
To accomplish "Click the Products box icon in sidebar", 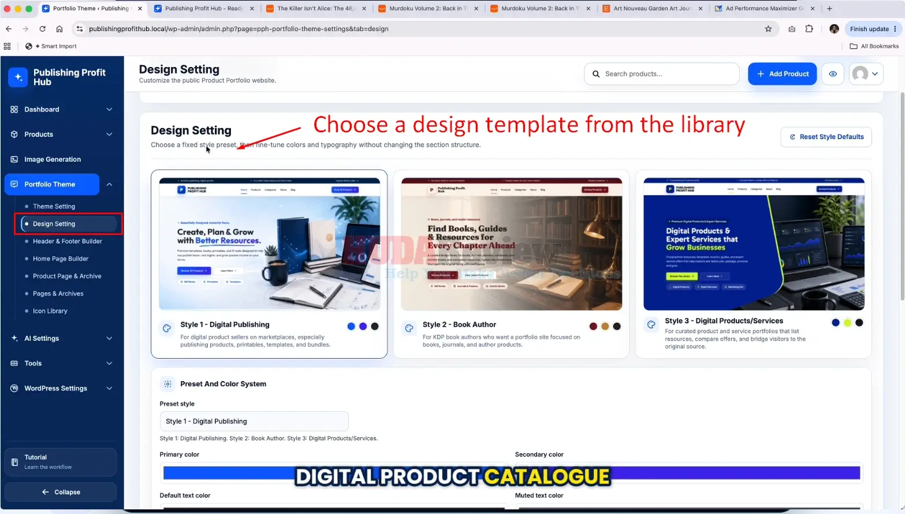I will pos(14,134).
